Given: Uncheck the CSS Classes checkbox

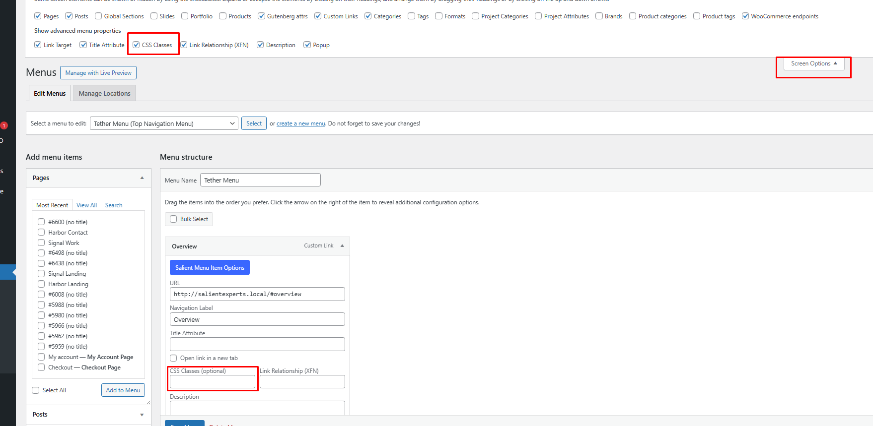Looking at the screenshot, I should pos(136,45).
